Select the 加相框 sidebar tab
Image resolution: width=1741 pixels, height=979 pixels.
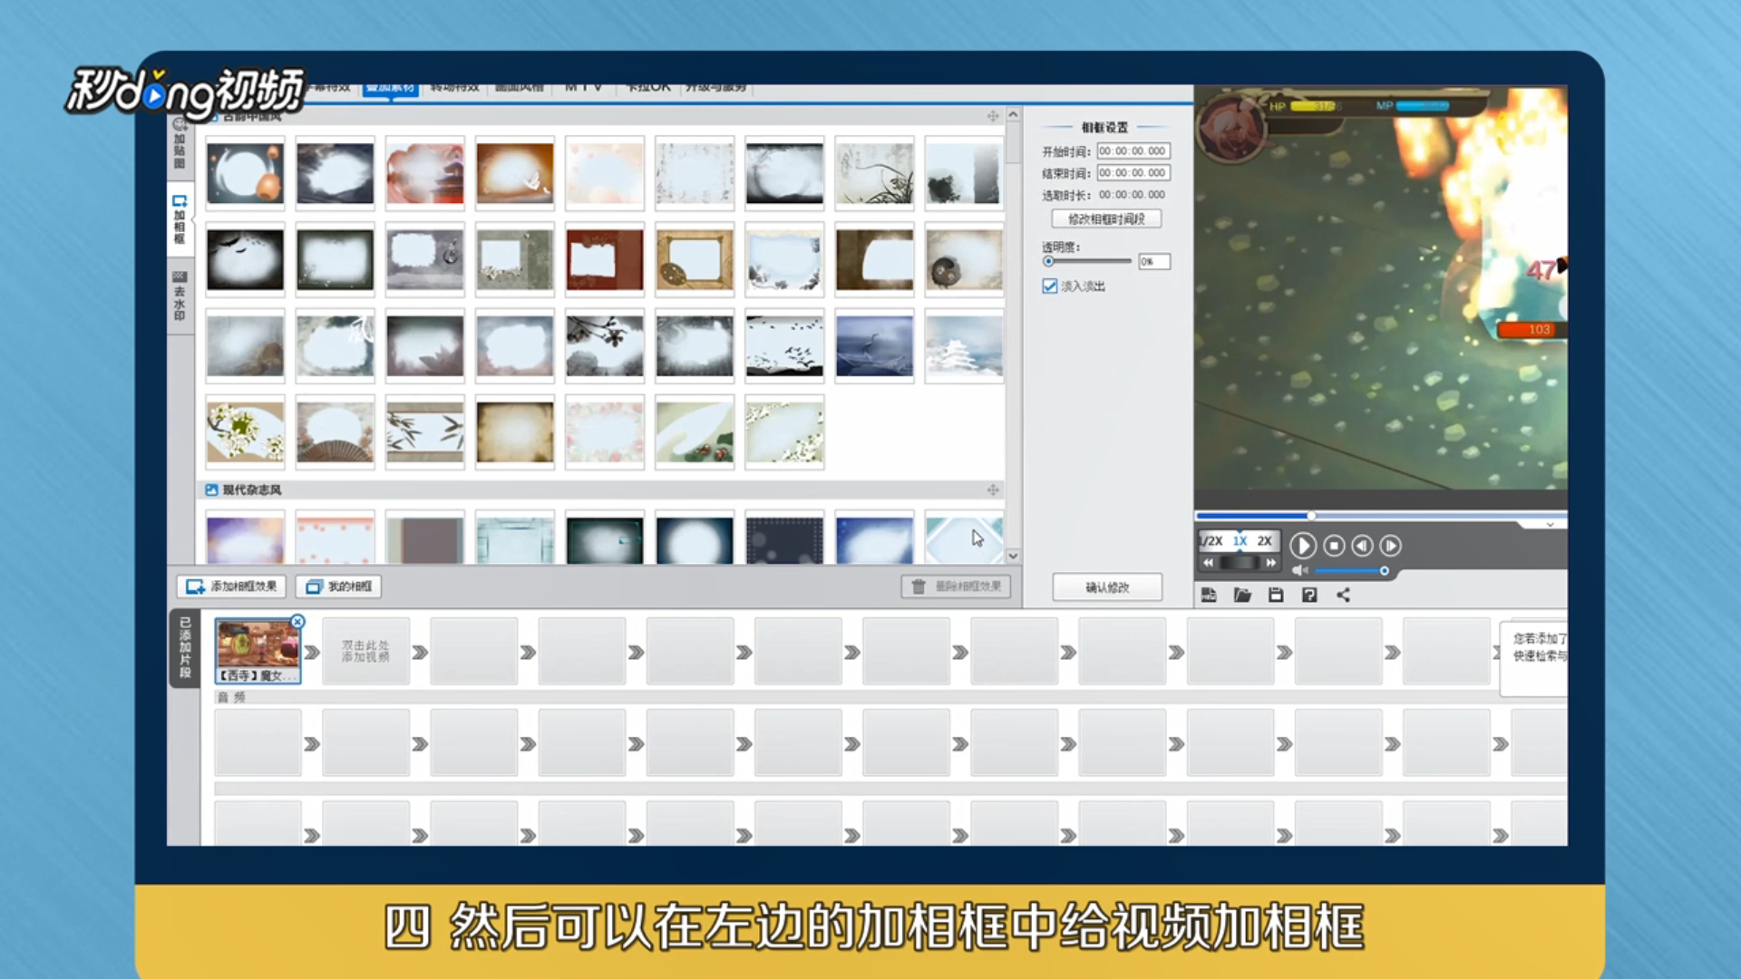pyautogui.click(x=180, y=220)
